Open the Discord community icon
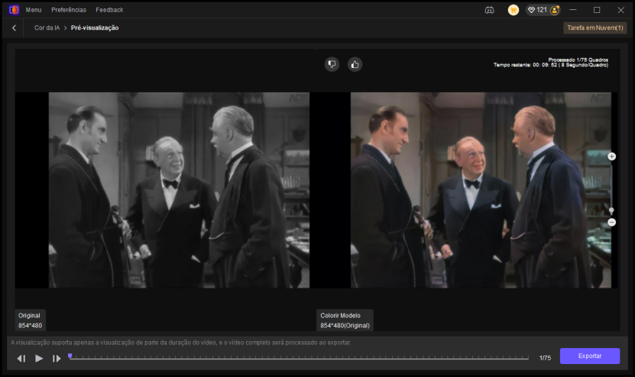This screenshot has width=635, height=377. click(489, 10)
